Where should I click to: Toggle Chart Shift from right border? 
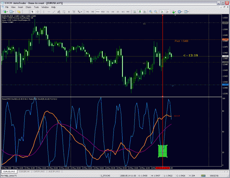(x=167, y=12)
